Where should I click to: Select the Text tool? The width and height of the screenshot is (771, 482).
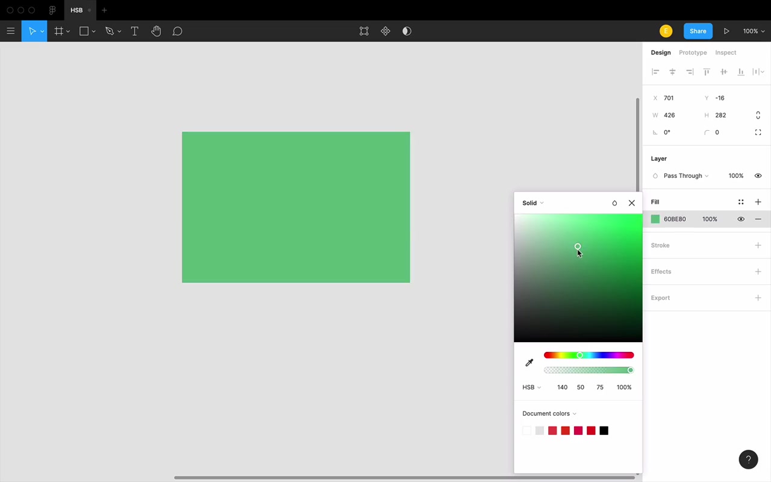click(x=134, y=31)
